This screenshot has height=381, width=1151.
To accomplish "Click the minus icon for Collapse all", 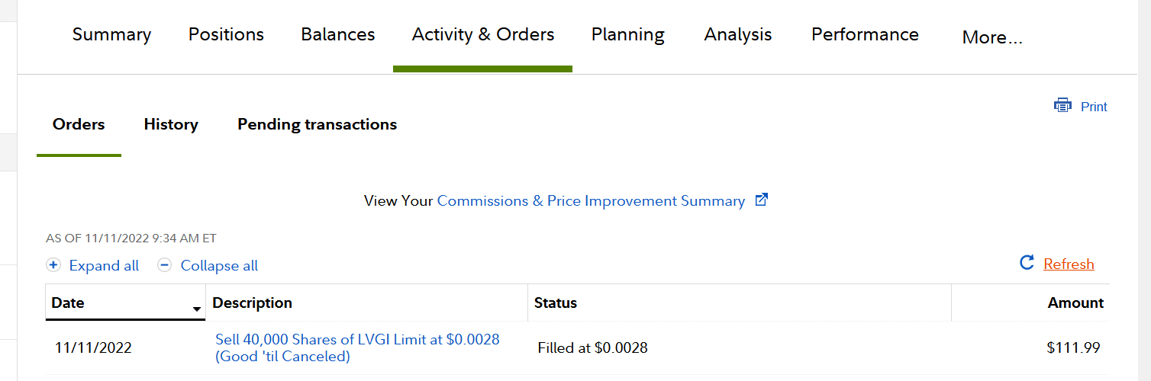I will point(164,265).
